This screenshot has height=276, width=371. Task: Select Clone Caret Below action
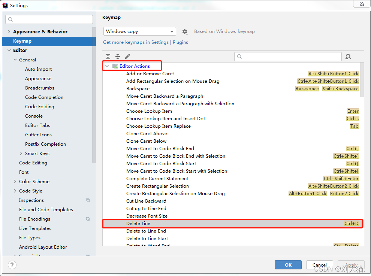pos(233,141)
